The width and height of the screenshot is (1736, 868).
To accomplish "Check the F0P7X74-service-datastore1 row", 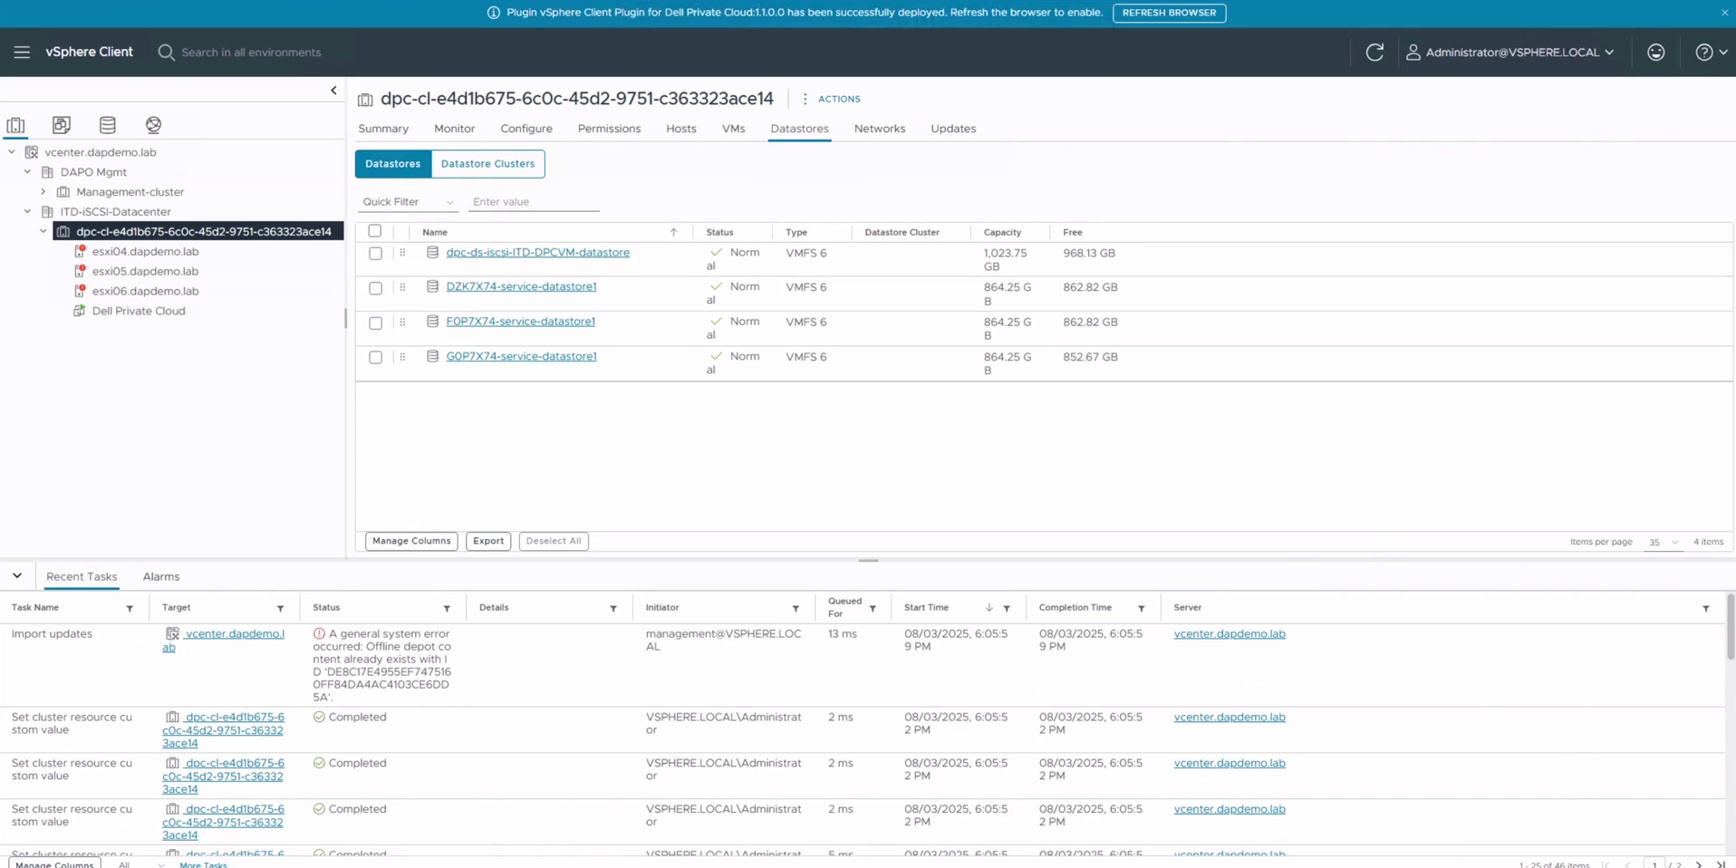I will pos(375,323).
